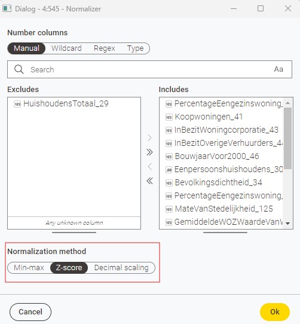
Task: Click the Ok button
Action: click(x=275, y=312)
